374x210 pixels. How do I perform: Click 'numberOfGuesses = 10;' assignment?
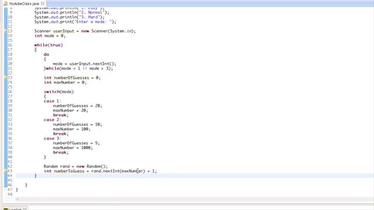tap(77, 124)
